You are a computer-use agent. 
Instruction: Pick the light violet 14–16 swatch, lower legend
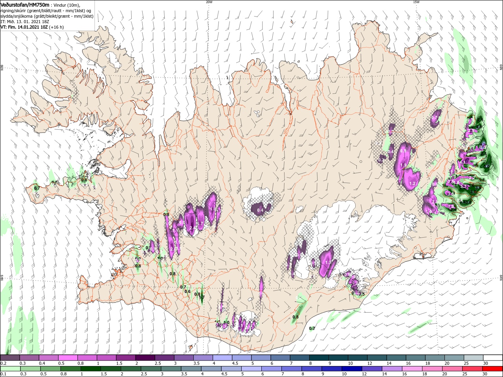coord(392,369)
